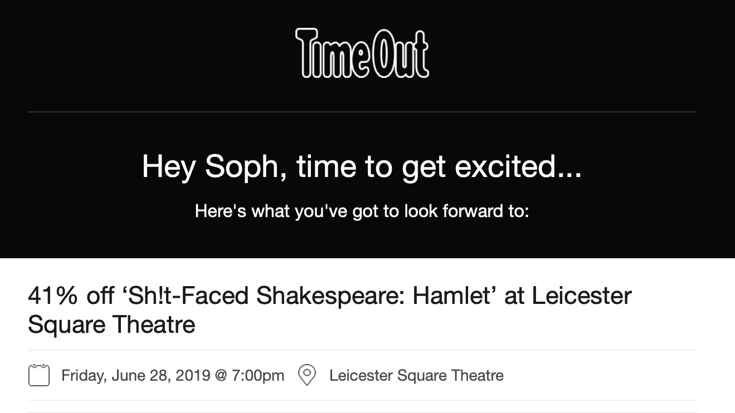Click 'Square Theatre' on the title's second line

coord(111,324)
